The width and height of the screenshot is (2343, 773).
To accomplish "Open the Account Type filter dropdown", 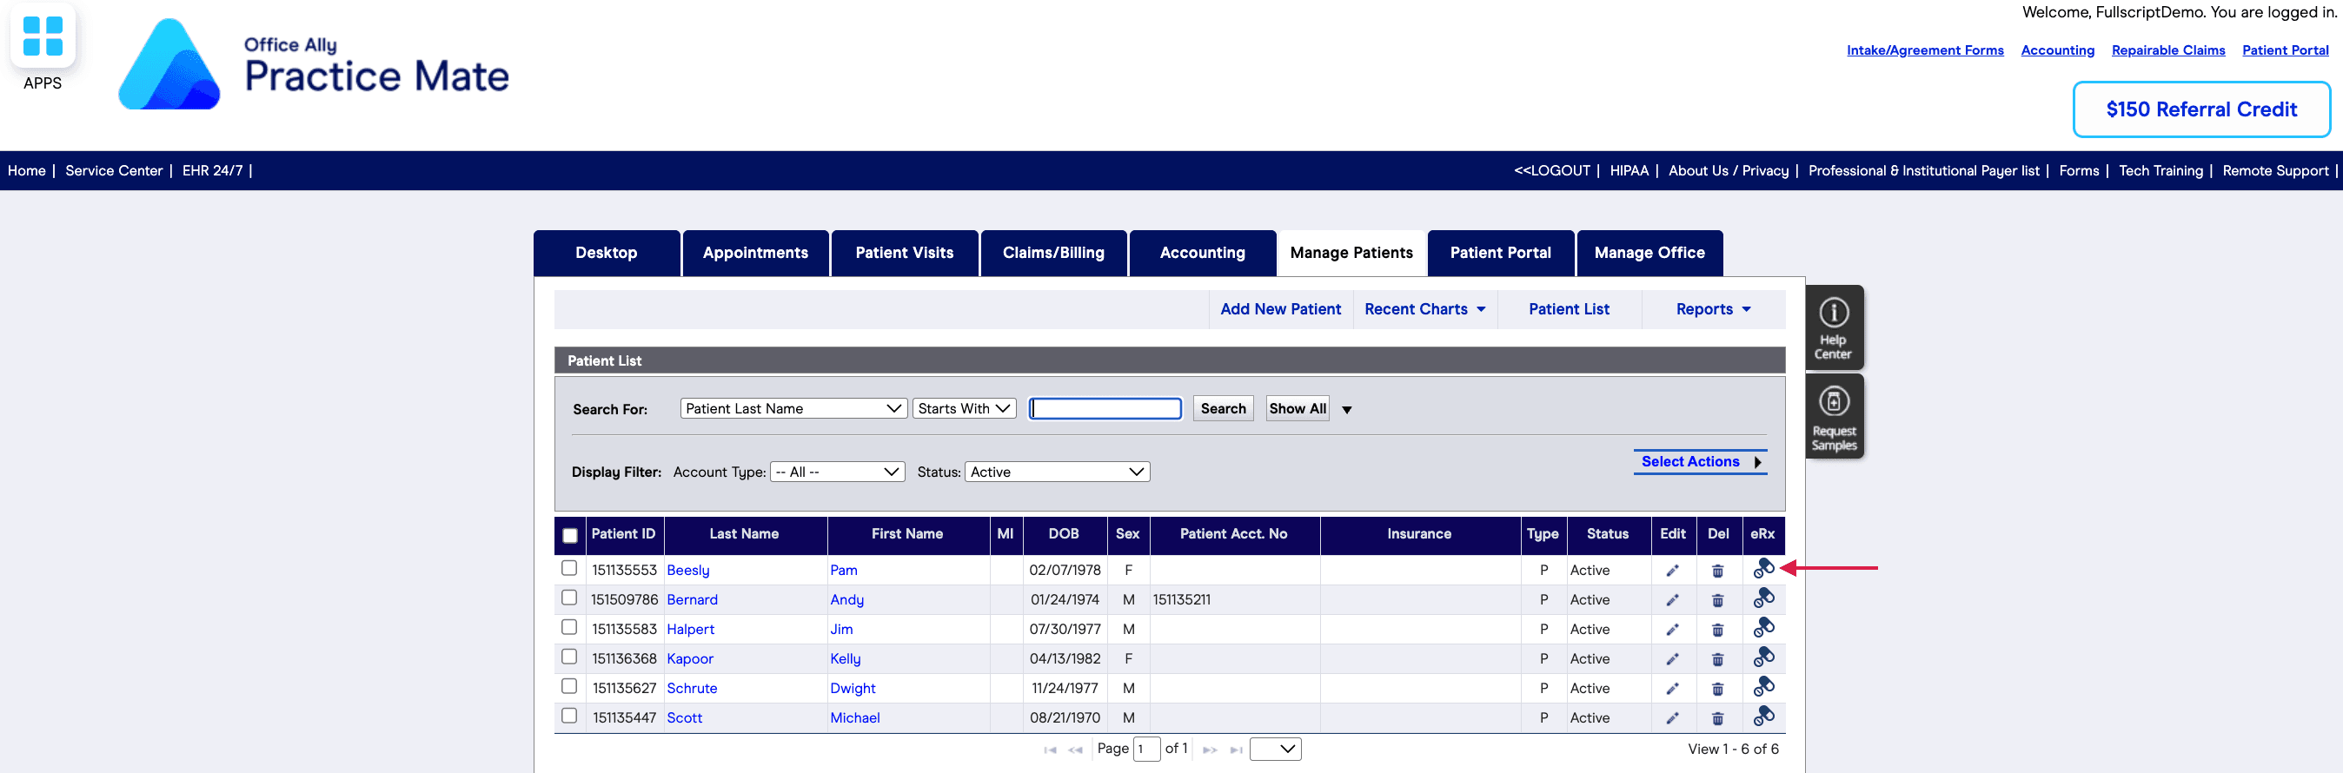I will 837,472.
